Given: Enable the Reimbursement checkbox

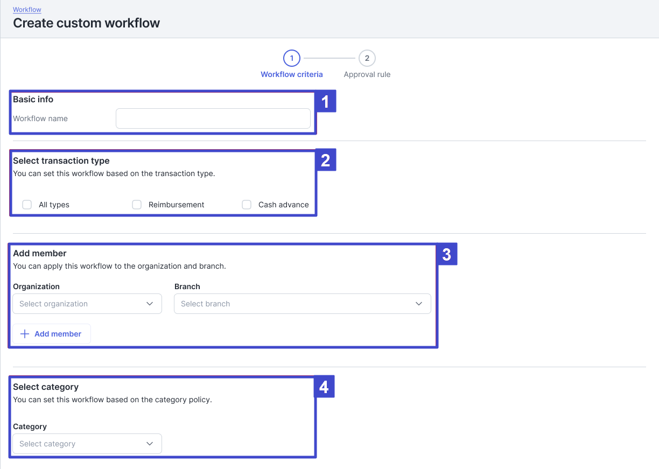Looking at the screenshot, I should (x=137, y=205).
